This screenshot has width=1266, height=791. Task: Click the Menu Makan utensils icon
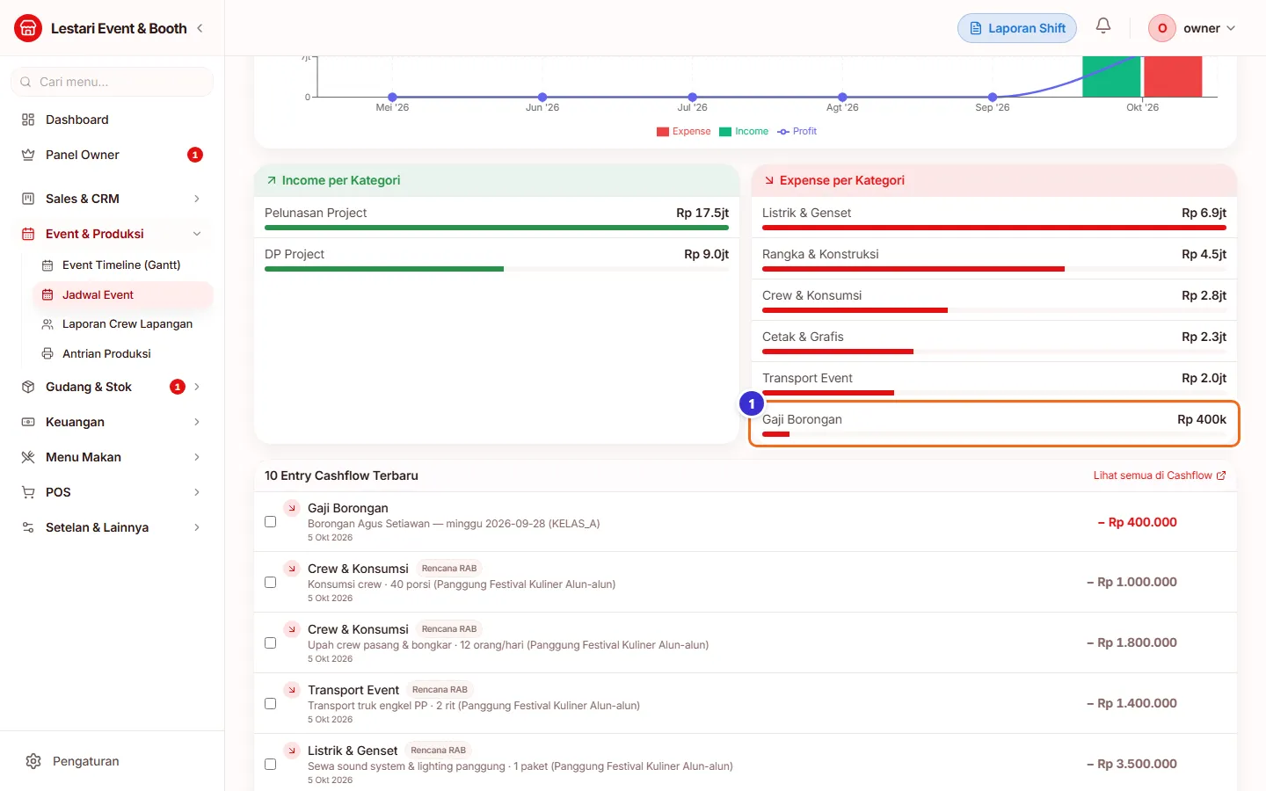[28, 457]
